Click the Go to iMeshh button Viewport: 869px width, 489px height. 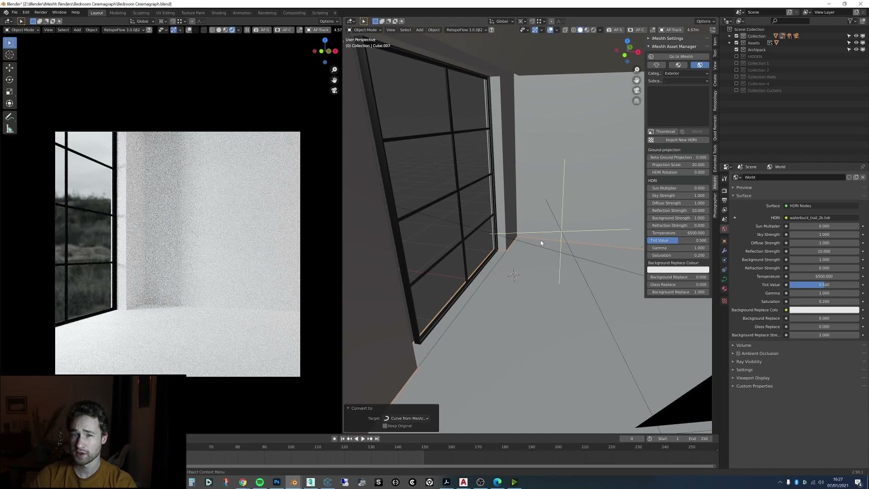pyautogui.click(x=678, y=57)
